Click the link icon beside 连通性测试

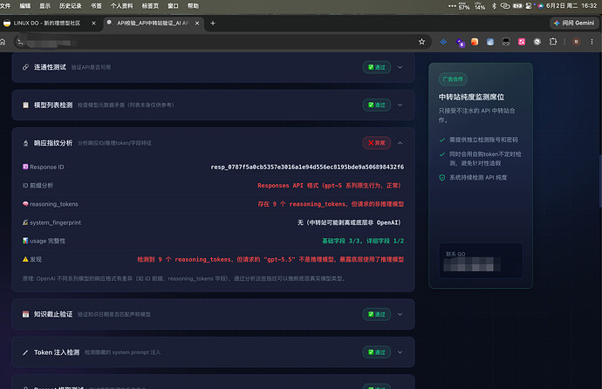pyautogui.click(x=25, y=67)
